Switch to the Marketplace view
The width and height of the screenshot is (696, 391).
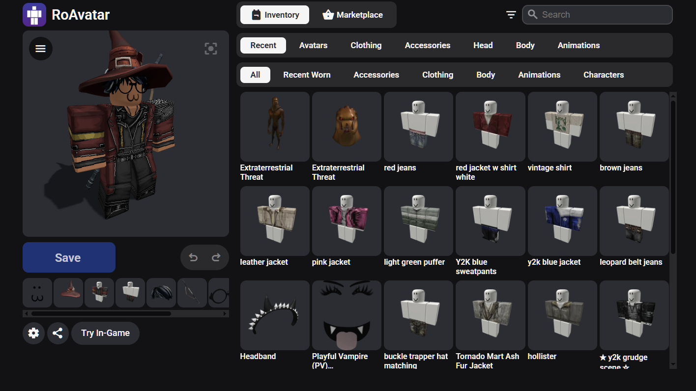click(x=352, y=15)
